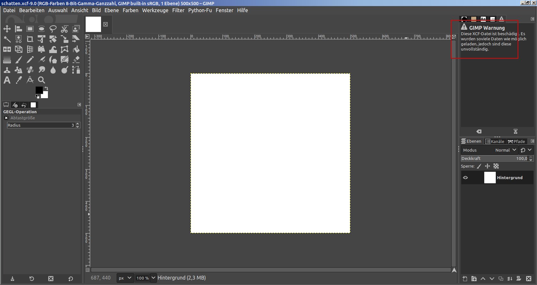
Task: Select the Fuzzy Select magic wand tool
Action: point(7,39)
